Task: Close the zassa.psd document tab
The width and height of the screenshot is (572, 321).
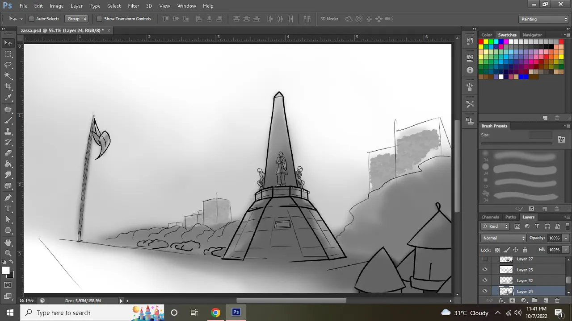Action: (x=109, y=30)
